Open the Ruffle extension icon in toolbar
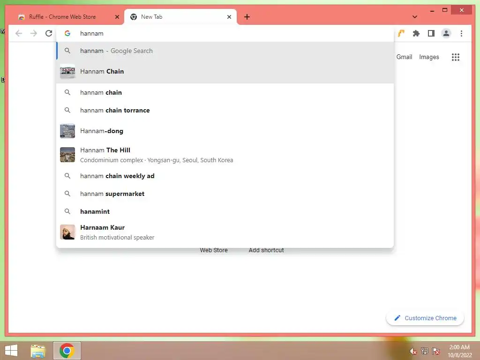 (401, 33)
